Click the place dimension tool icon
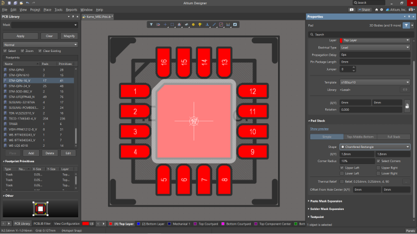Screen dimensions: 417x234 (228, 25)
